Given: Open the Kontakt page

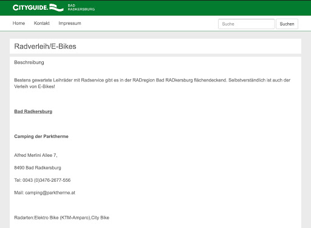Looking at the screenshot, I should pos(42,23).
